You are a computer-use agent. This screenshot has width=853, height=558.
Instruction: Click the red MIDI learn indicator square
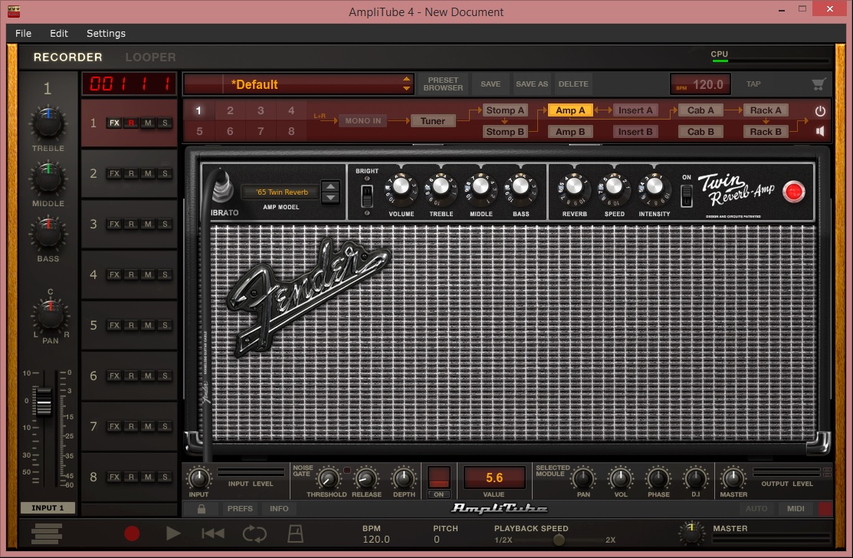coord(825,509)
